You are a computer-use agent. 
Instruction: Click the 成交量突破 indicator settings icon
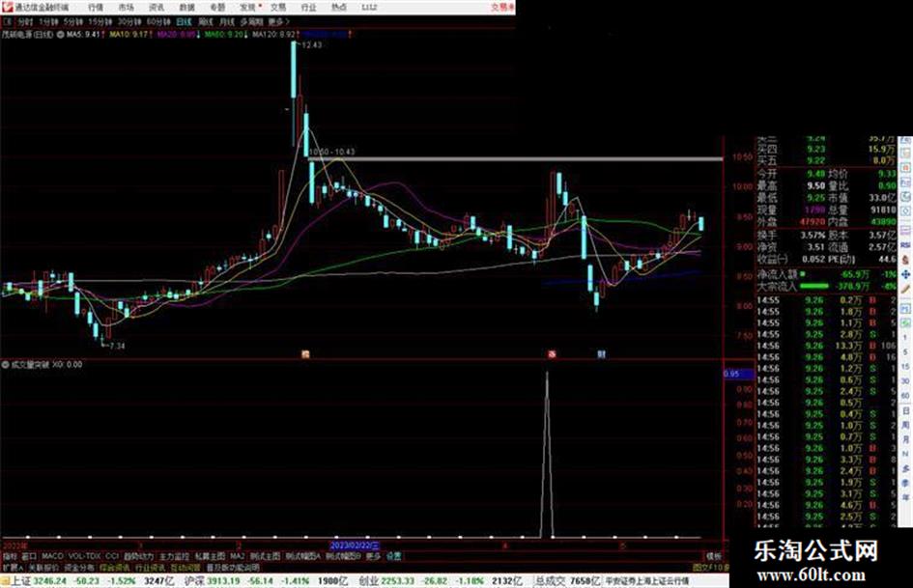point(5,364)
